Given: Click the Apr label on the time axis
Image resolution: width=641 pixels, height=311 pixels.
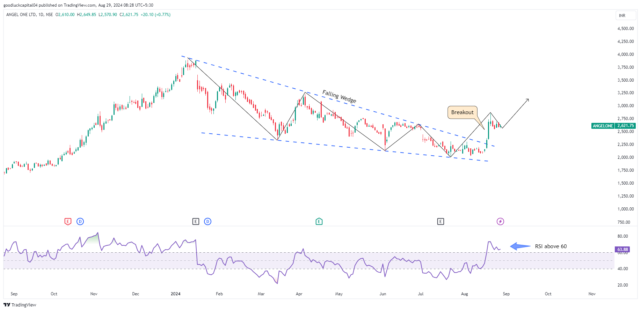Looking at the screenshot, I should (299, 294).
